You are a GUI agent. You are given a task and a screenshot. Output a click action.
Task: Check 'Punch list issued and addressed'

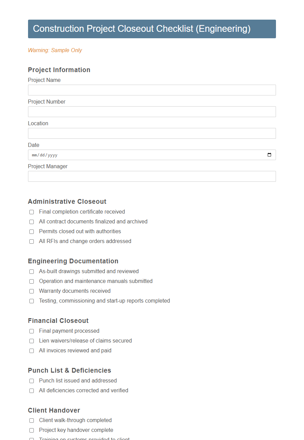(31, 381)
